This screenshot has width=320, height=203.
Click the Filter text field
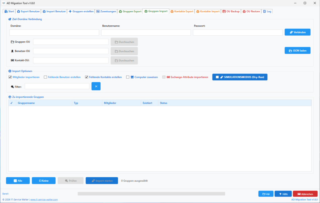(57, 86)
